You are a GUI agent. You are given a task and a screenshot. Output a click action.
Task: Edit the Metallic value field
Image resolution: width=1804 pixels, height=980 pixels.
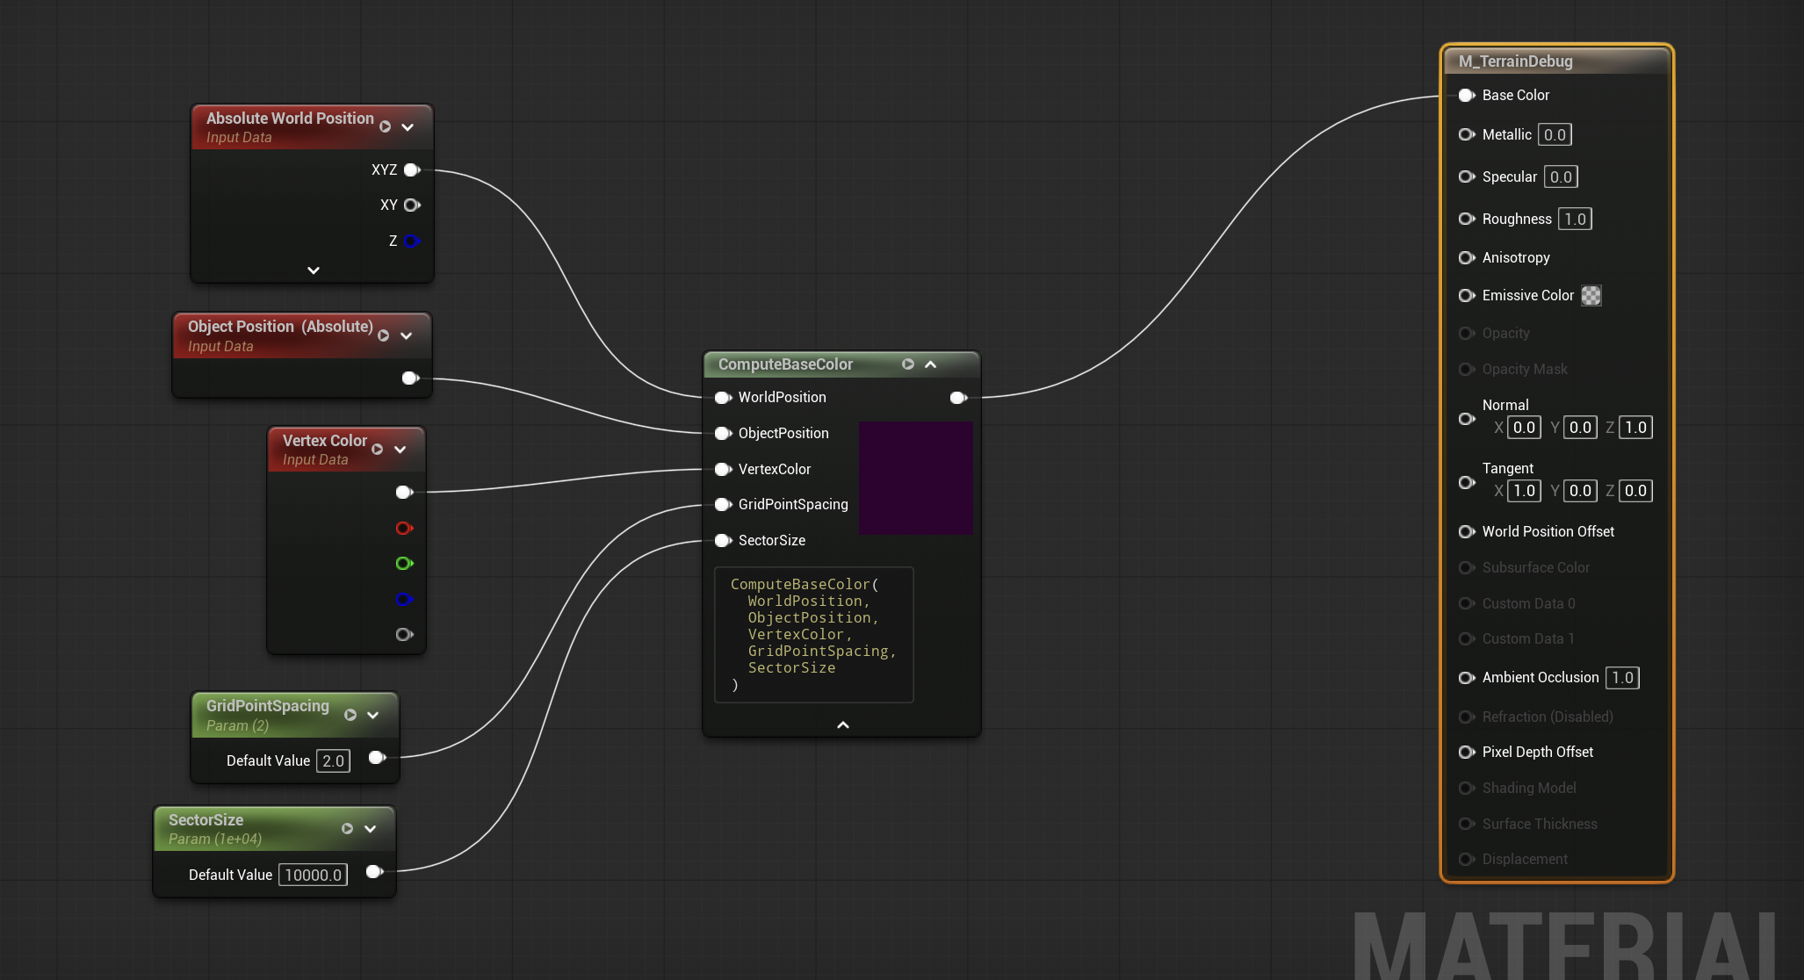pos(1555,135)
